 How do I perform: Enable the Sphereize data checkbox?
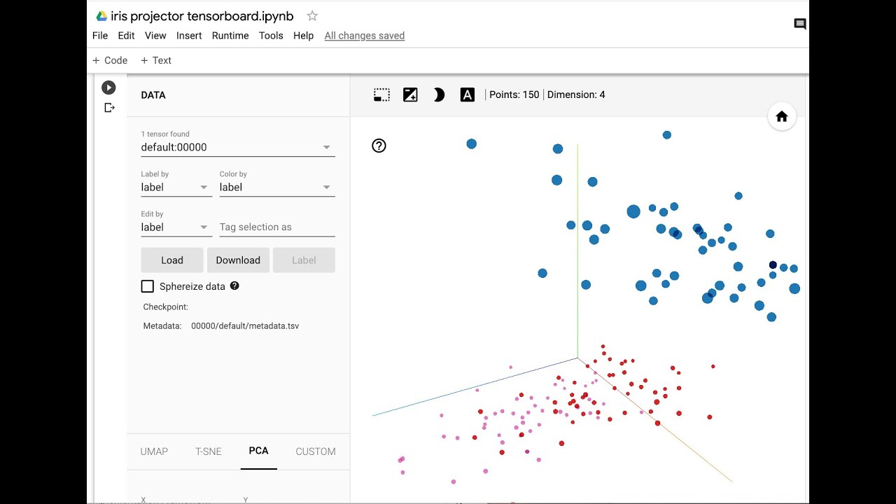(148, 286)
